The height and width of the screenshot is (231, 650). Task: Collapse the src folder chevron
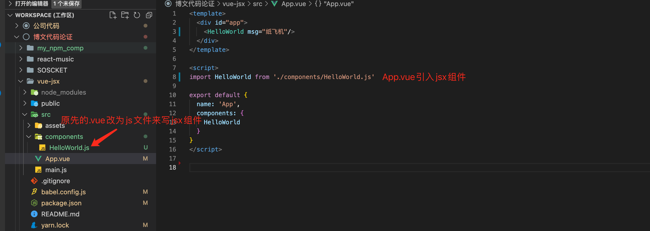[x=25, y=114]
